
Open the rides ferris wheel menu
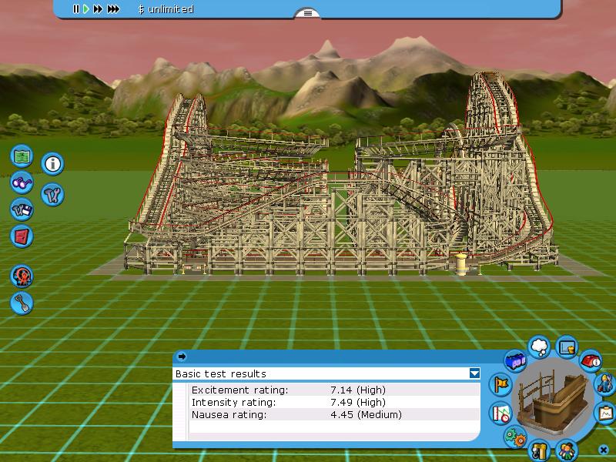click(x=22, y=276)
